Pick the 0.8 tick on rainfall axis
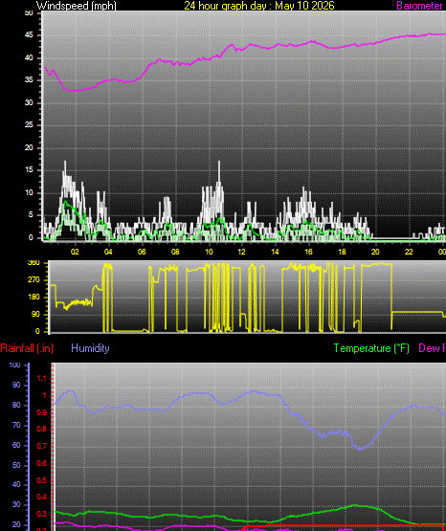Image resolution: width=446 pixels, height=531 pixels. click(x=42, y=430)
